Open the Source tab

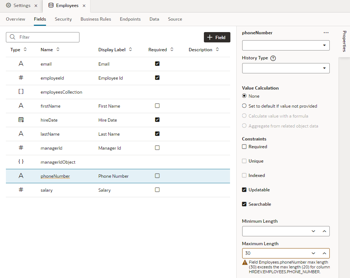tap(175, 19)
